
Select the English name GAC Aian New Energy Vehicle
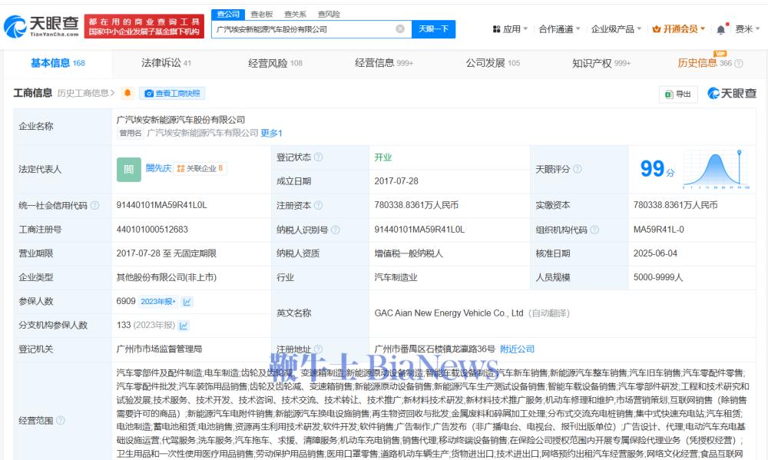[449, 313]
